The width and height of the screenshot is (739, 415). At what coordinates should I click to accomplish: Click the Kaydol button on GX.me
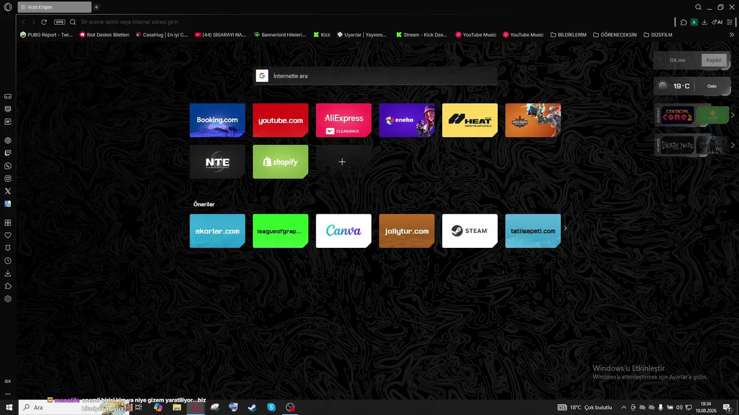[x=714, y=60]
